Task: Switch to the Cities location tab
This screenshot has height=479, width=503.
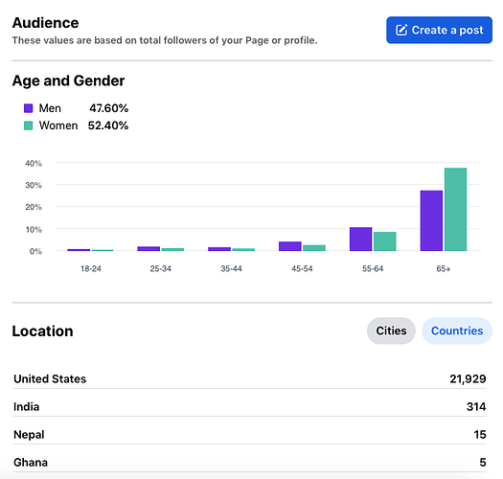Action: 391,331
